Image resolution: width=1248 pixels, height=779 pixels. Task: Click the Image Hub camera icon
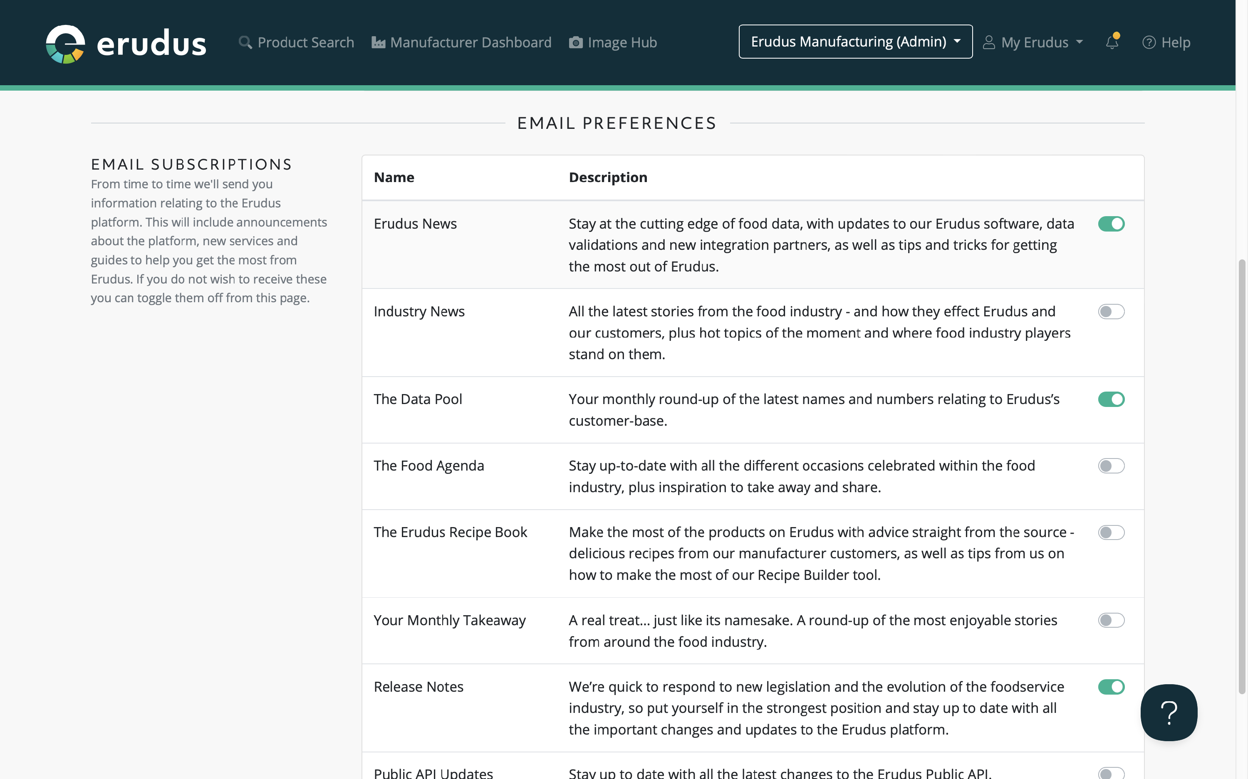(x=575, y=42)
